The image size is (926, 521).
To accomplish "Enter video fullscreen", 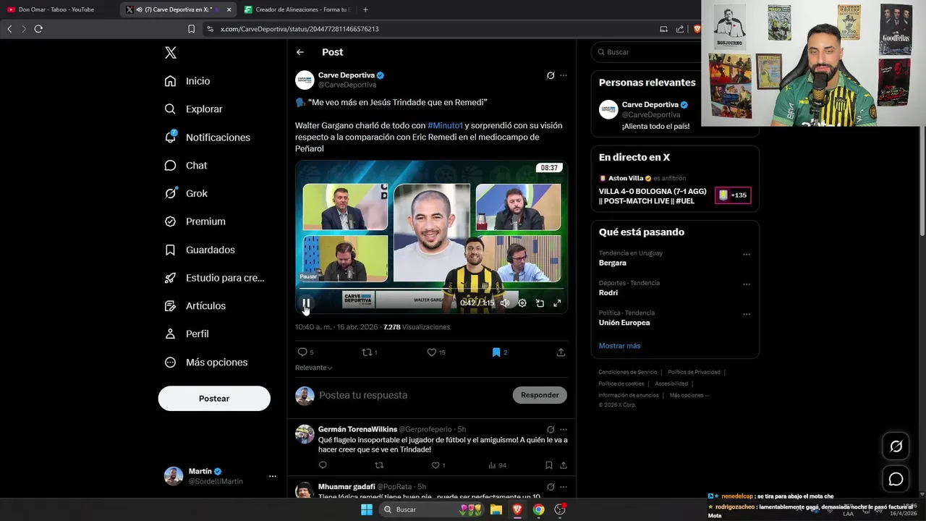I will click(x=557, y=303).
